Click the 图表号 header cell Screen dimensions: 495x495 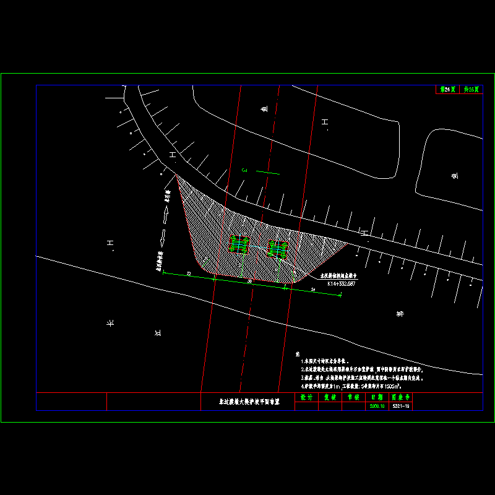click(x=401, y=397)
